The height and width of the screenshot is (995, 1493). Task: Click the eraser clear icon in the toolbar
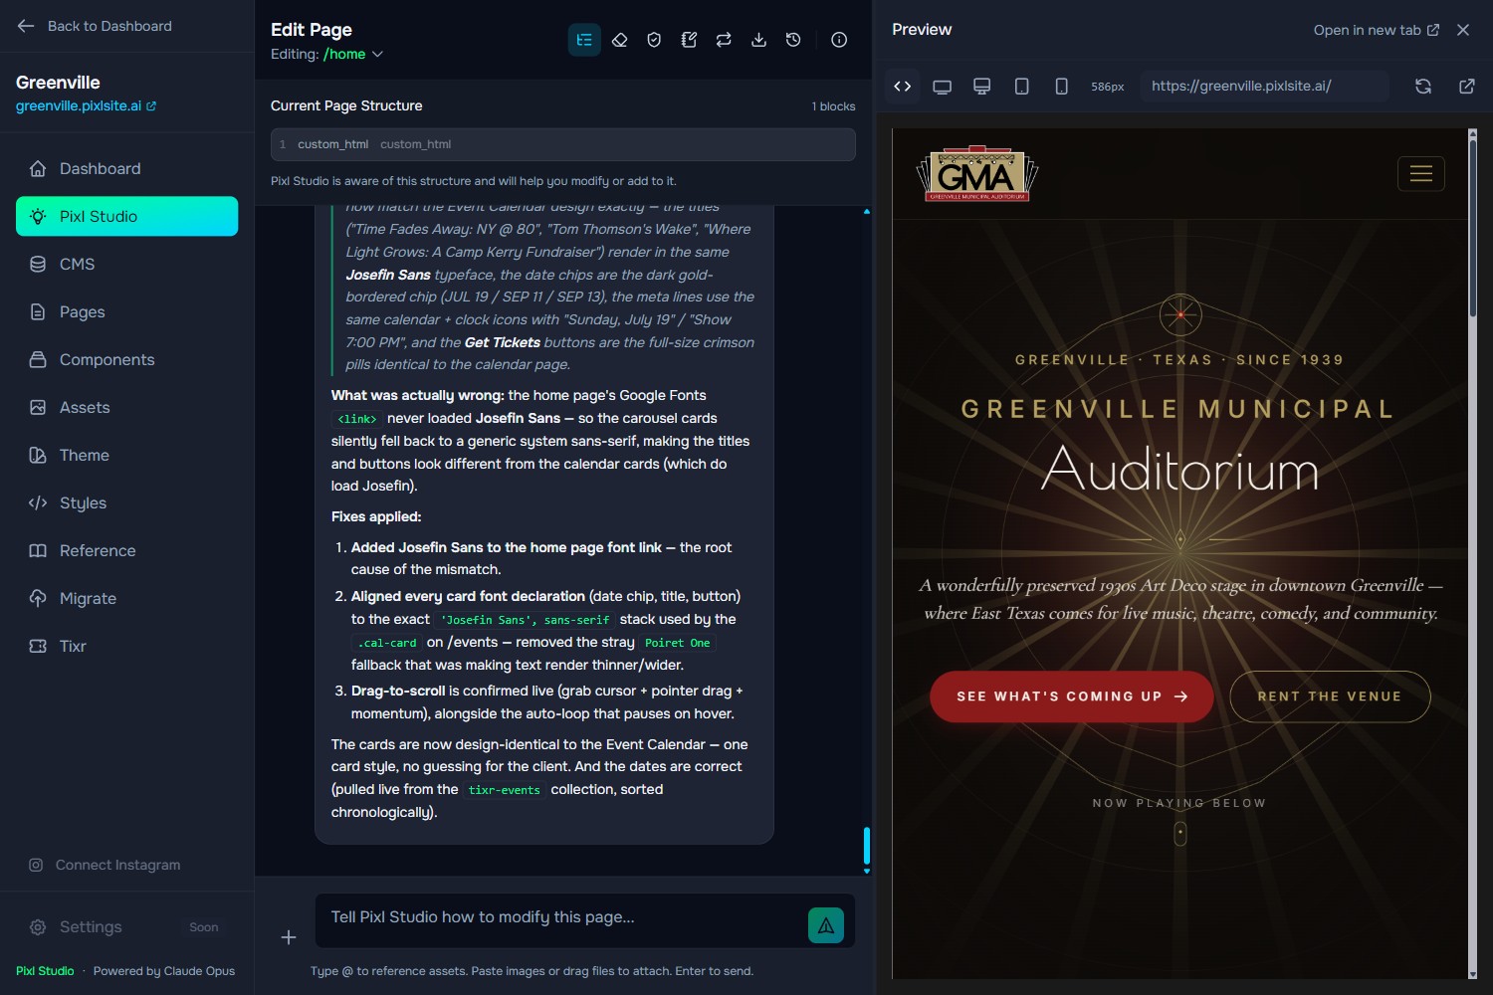tap(619, 40)
